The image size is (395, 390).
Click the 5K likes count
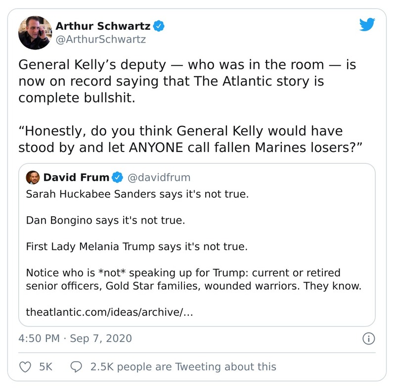coord(45,367)
